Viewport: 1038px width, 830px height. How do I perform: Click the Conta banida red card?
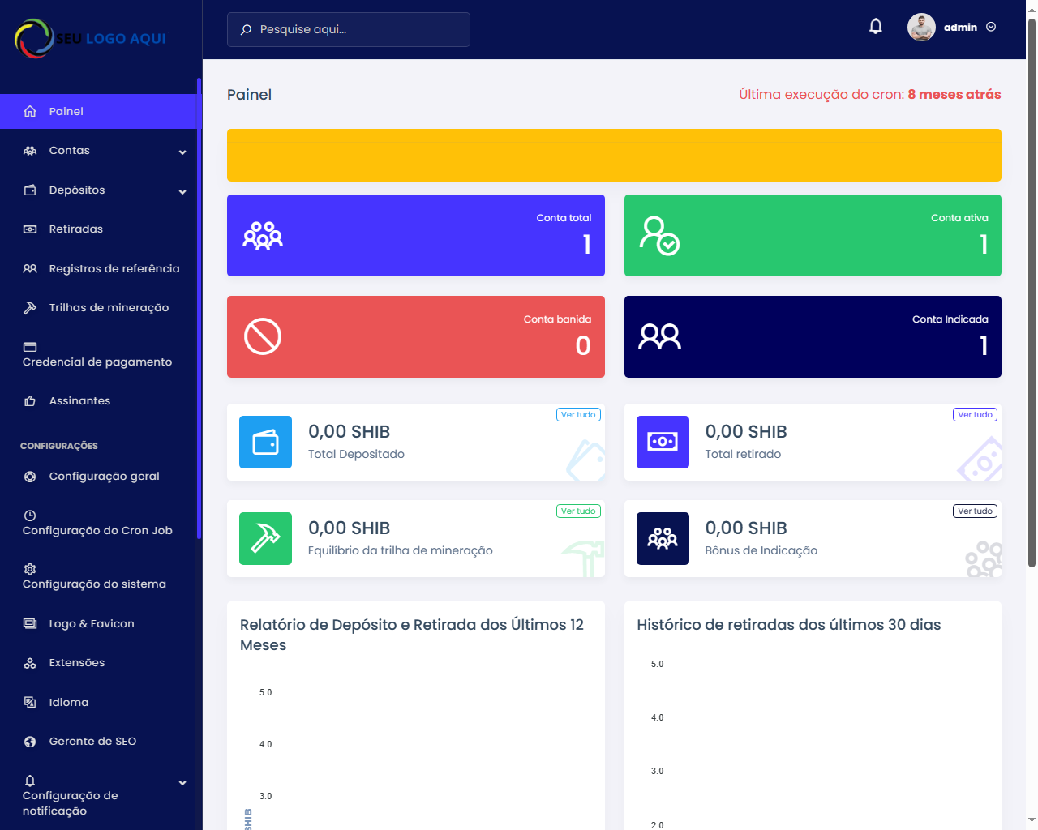tap(415, 336)
